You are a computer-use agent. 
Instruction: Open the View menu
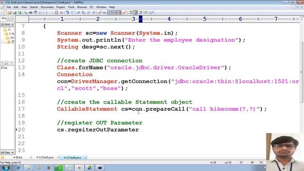[x=24, y=7]
